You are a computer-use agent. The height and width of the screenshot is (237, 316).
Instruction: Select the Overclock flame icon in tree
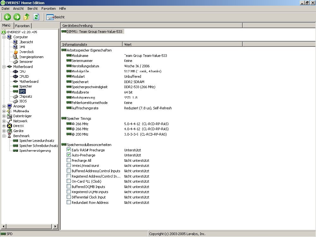pyautogui.click(x=15, y=52)
